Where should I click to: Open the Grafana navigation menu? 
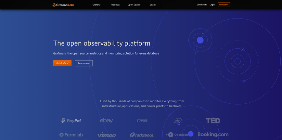pos(96,5)
